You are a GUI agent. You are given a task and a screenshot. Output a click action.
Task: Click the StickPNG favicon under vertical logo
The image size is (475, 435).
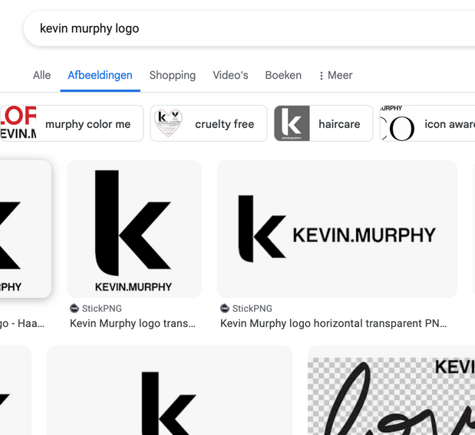pyautogui.click(x=74, y=309)
